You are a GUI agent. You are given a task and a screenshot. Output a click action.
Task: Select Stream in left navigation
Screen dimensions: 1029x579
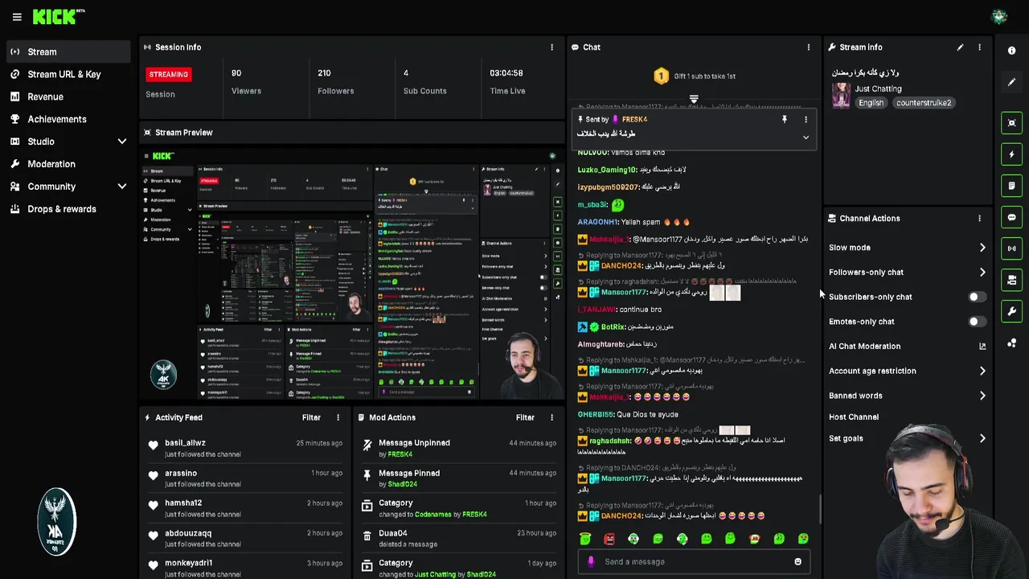pyautogui.click(x=68, y=51)
